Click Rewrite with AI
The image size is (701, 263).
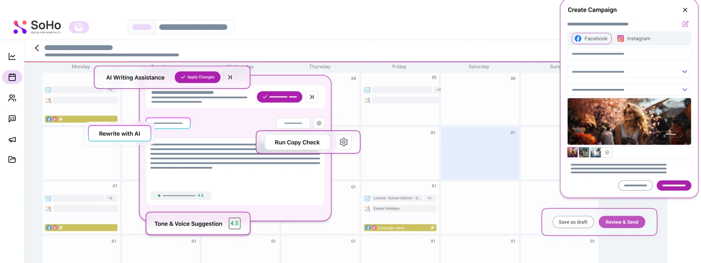click(x=120, y=134)
